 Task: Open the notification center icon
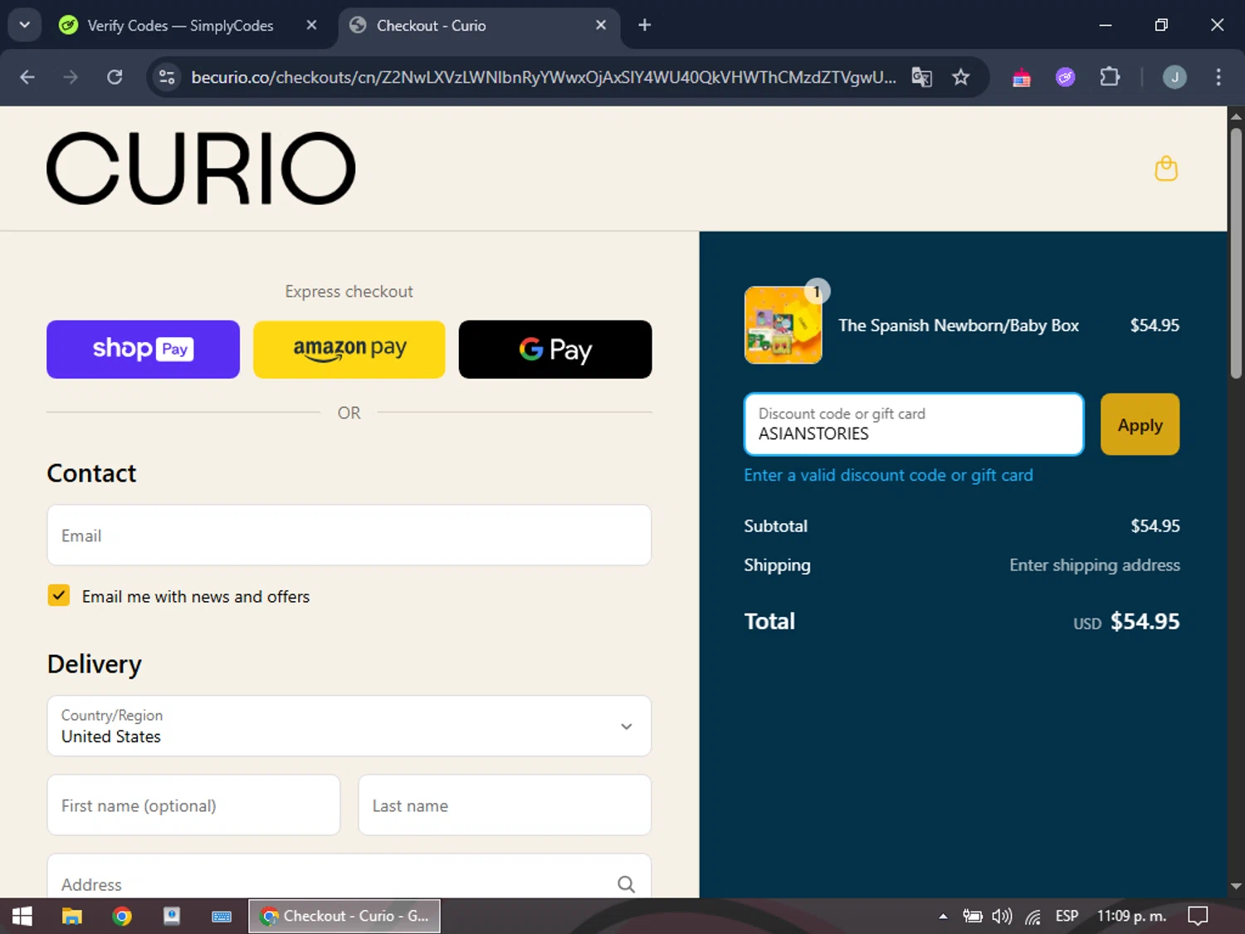coord(1198,916)
